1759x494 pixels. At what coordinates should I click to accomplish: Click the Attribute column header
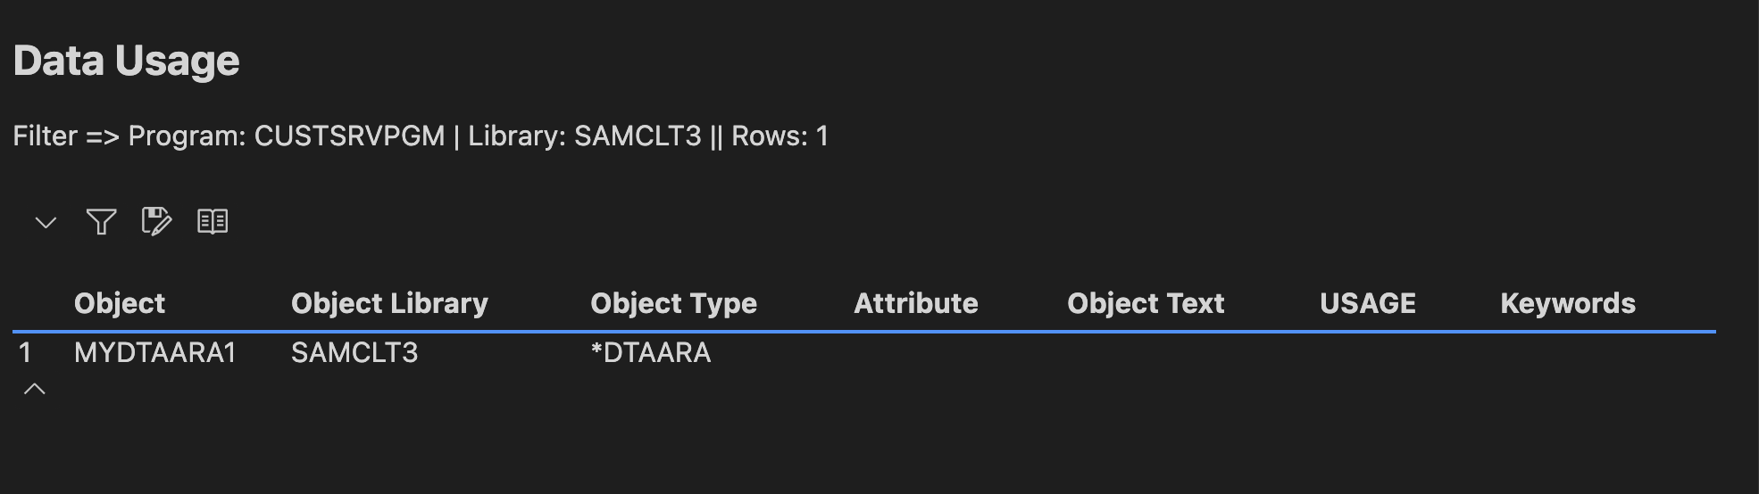916,303
